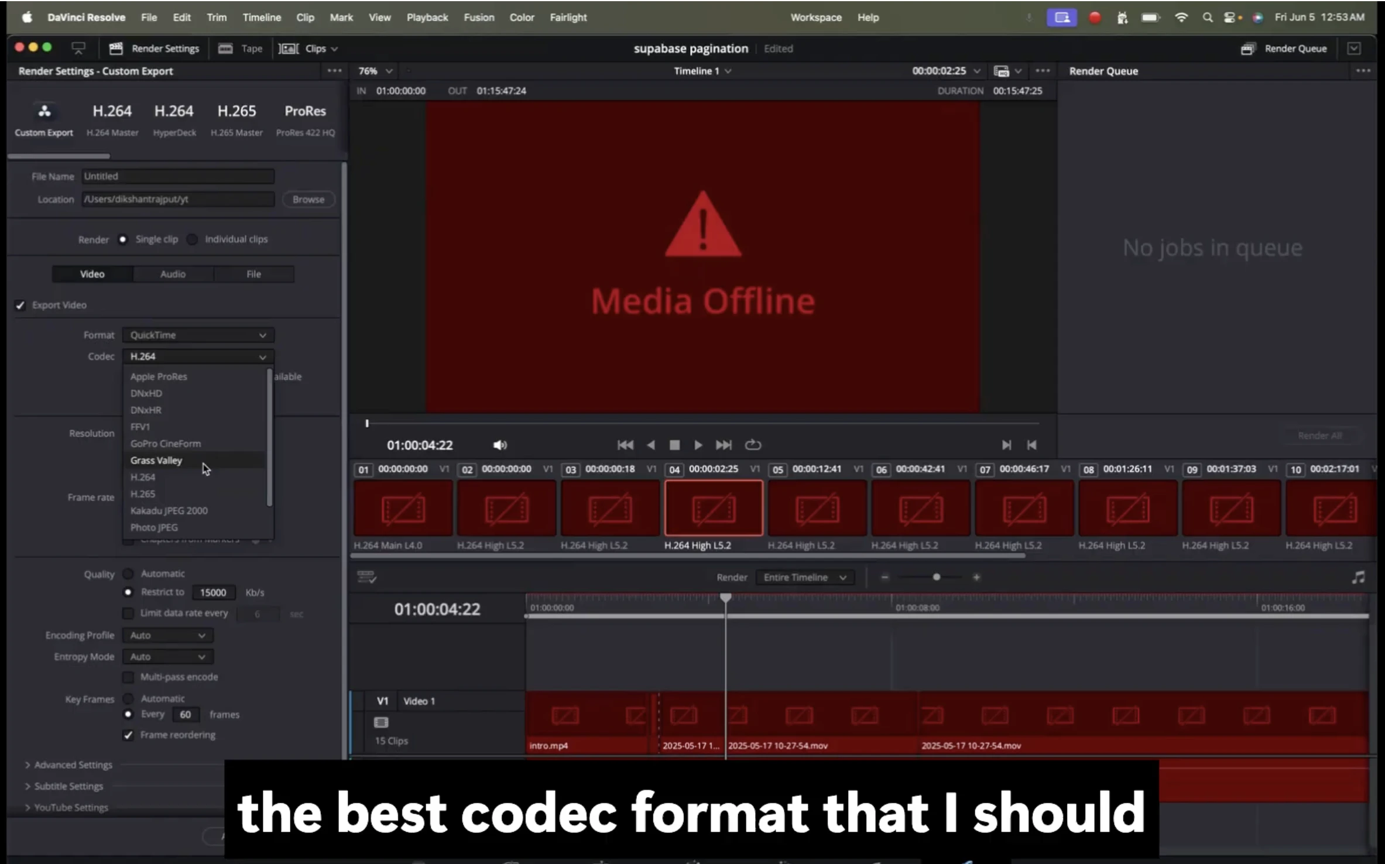Viewport: 1385px width, 864px height.
Task: Open the Timeline 1 selector dropdown
Action: pyautogui.click(x=702, y=71)
